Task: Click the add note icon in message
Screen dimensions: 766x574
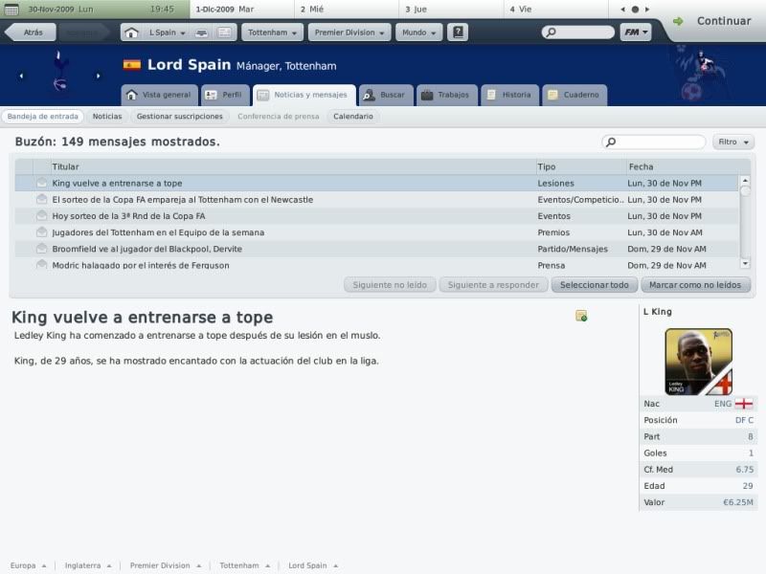Action: [581, 316]
